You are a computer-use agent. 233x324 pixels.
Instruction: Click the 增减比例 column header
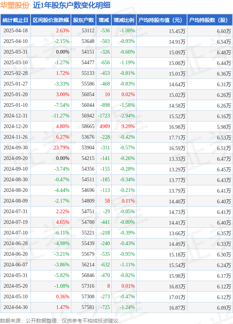coord(124,20)
